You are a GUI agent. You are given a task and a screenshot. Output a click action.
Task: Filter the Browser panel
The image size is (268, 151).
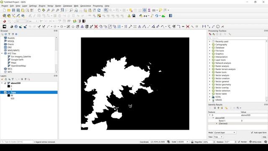tap(9, 34)
